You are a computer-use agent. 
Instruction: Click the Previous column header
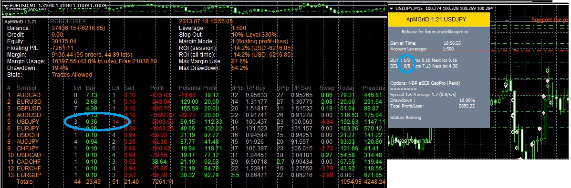pos(374,88)
